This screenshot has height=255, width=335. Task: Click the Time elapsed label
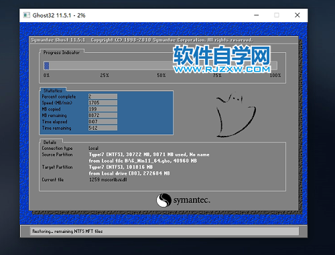click(54, 122)
